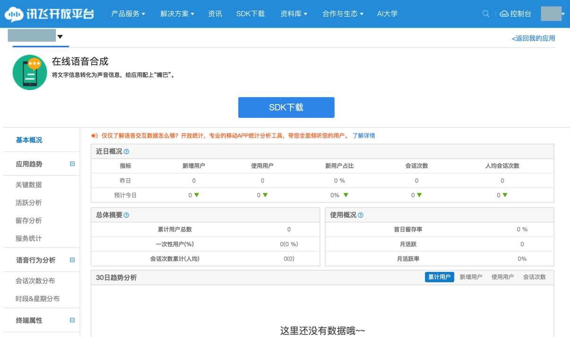Click the 了解详情 link

pos(364,136)
